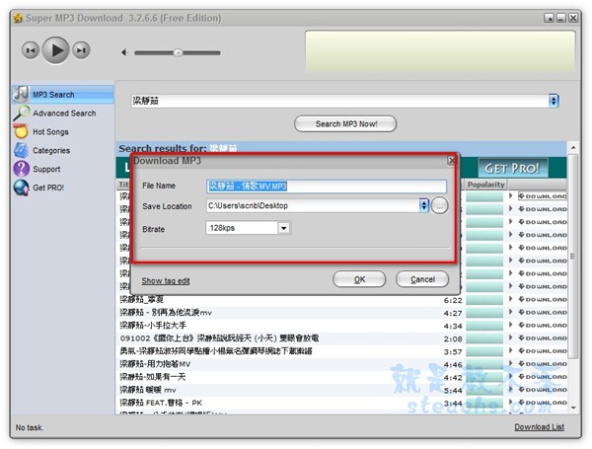The image size is (592, 449).
Task: Click the play arrow for the 3:57 song
Action: (510, 350)
